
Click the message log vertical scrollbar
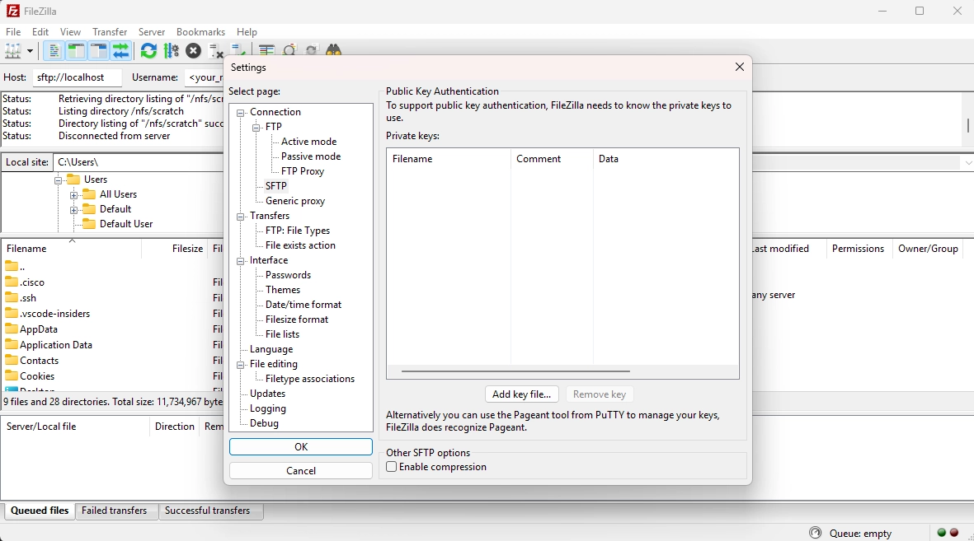tap(967, 124)
